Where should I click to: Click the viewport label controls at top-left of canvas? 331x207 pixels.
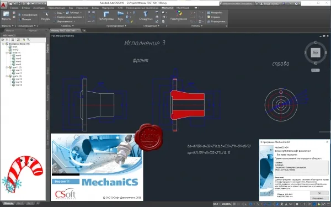(x=62, y=36)
